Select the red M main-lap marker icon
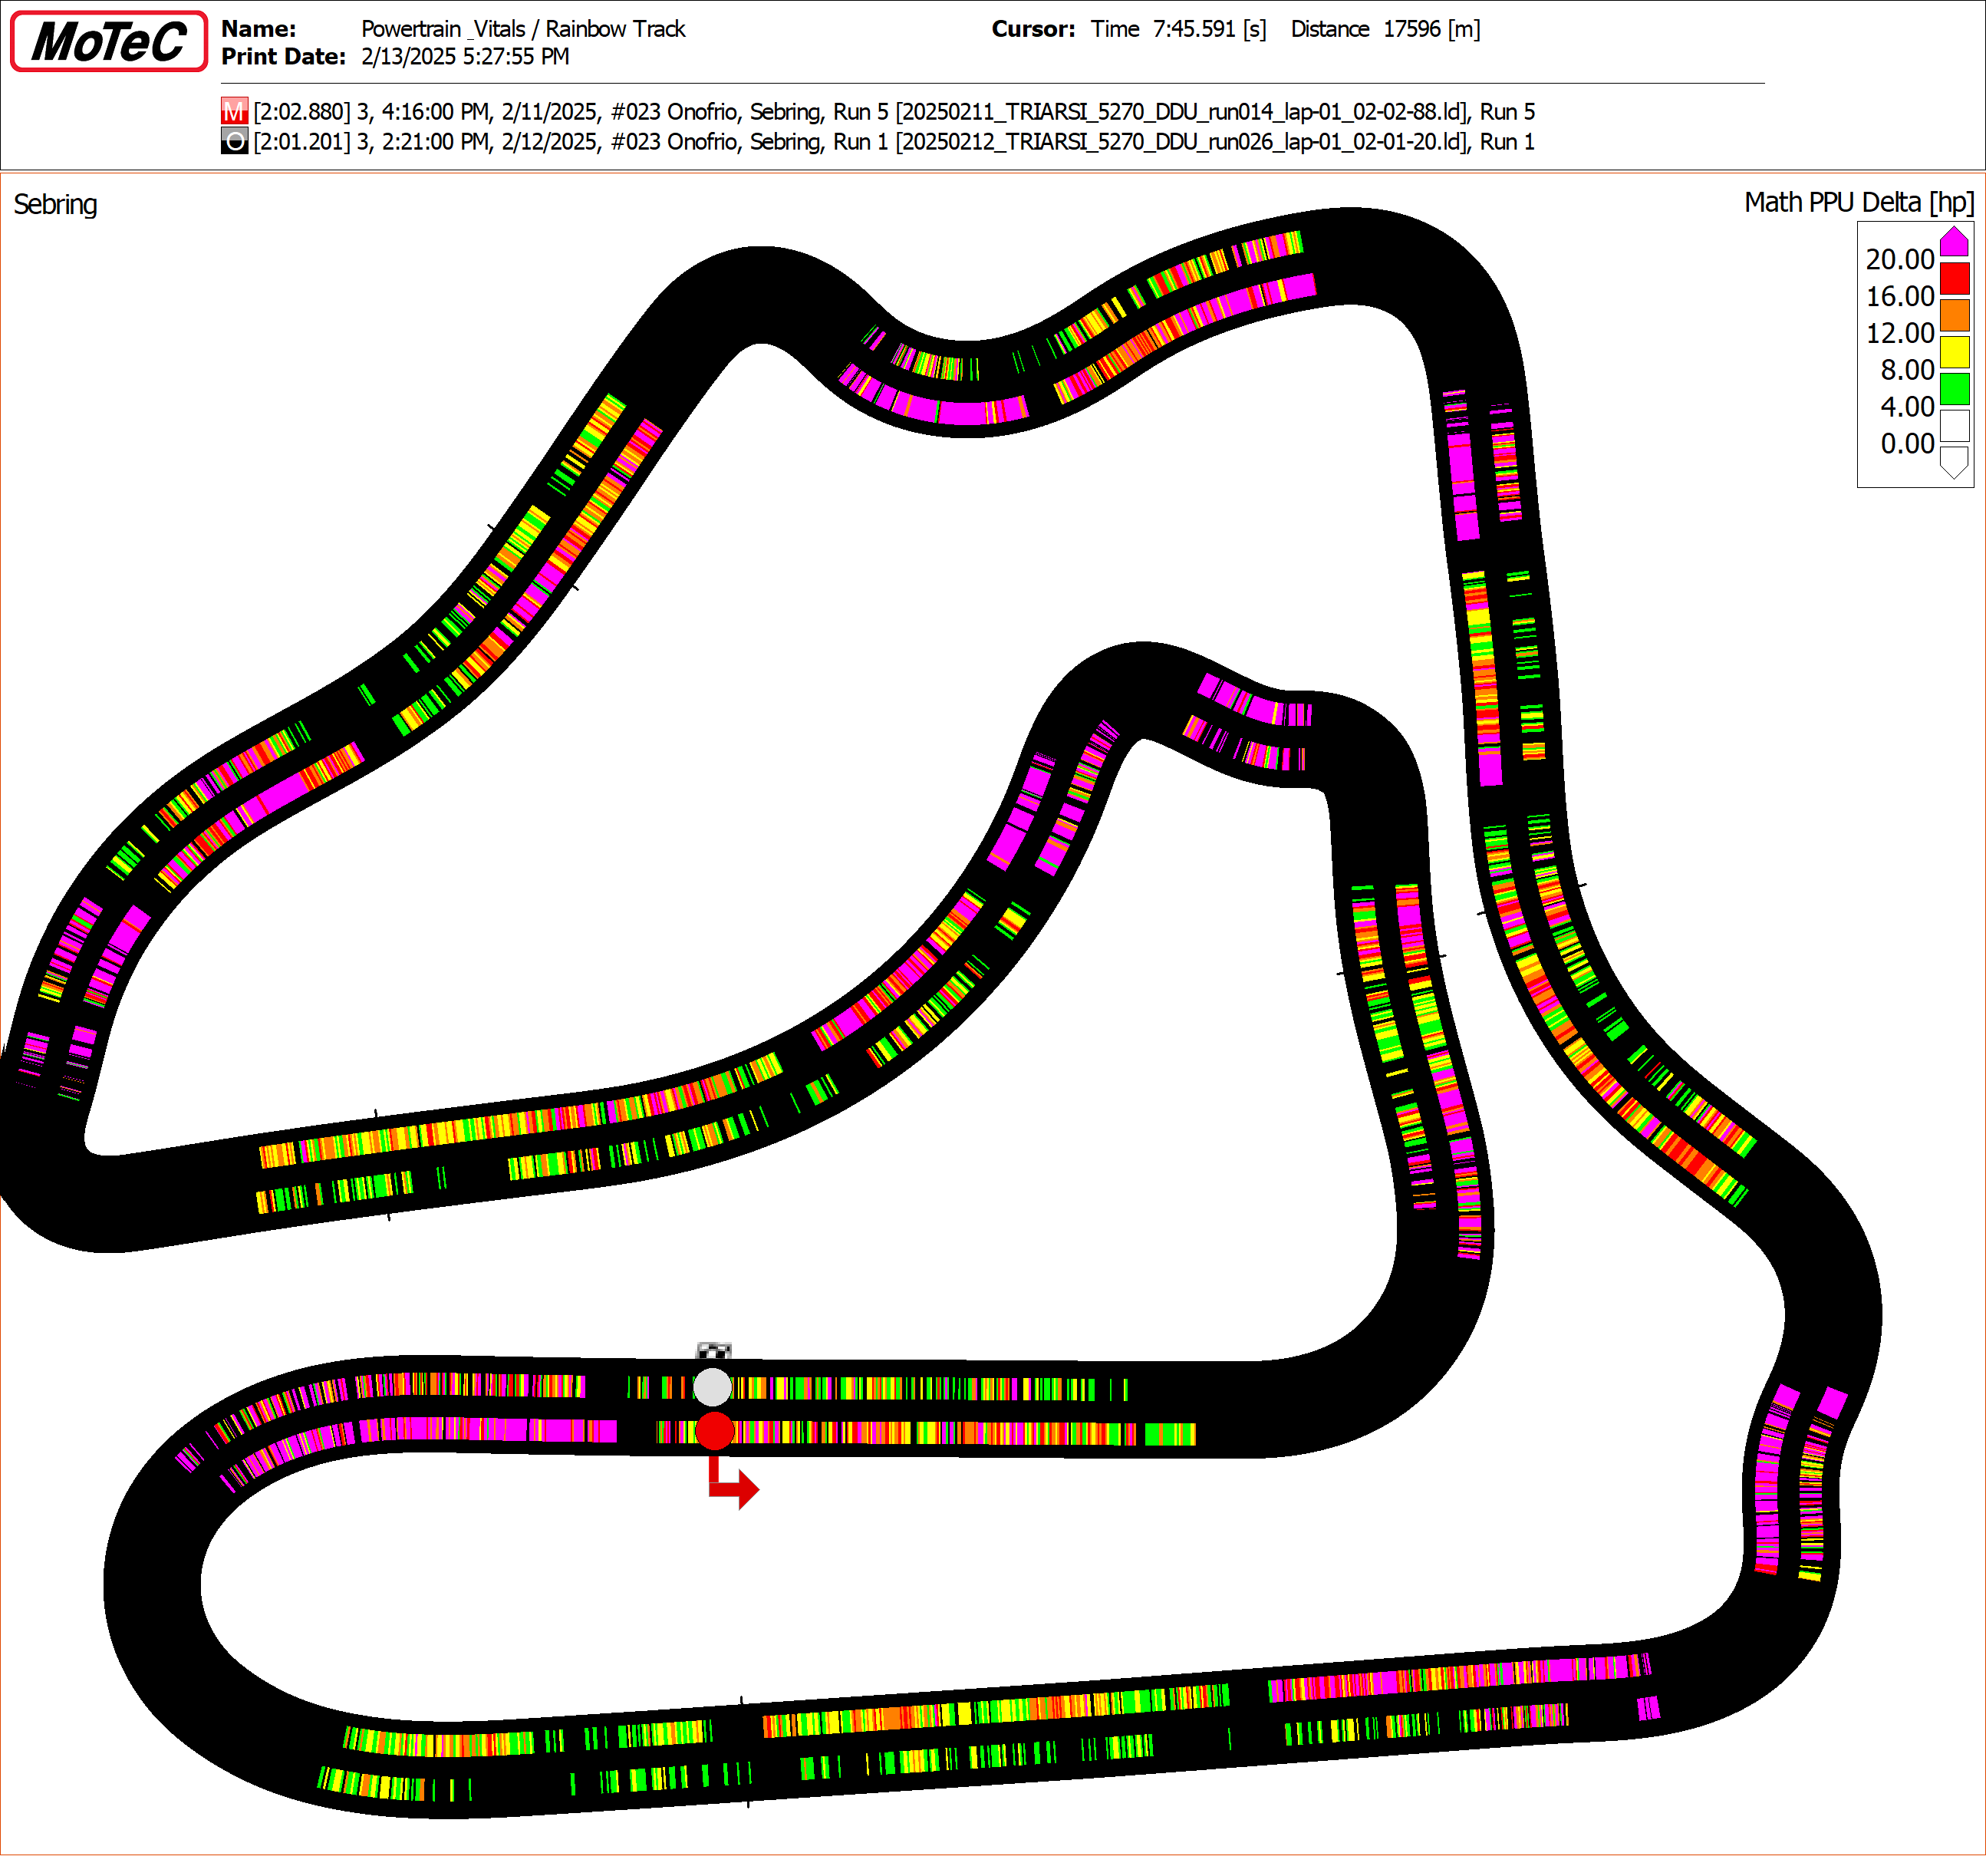Image resolution: width=1986 pixels, height=1876 pixels. pos(234,111)
